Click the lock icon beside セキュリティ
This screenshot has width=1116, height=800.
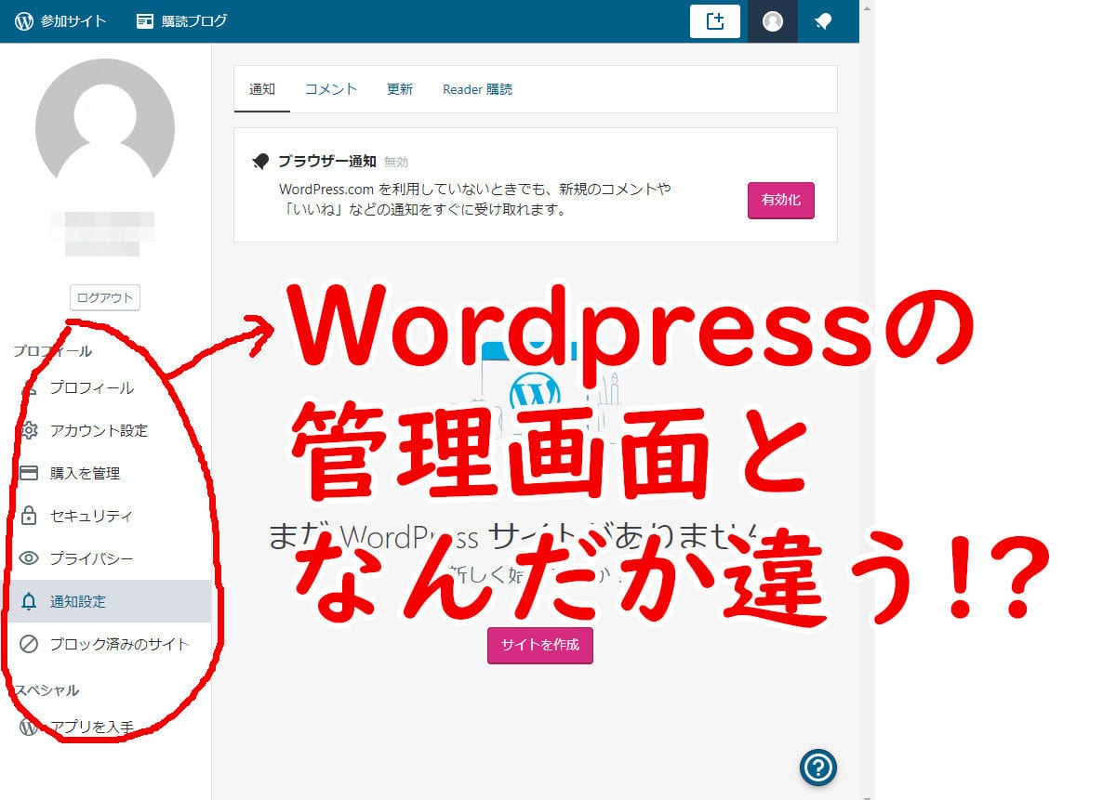coord(30,516)
